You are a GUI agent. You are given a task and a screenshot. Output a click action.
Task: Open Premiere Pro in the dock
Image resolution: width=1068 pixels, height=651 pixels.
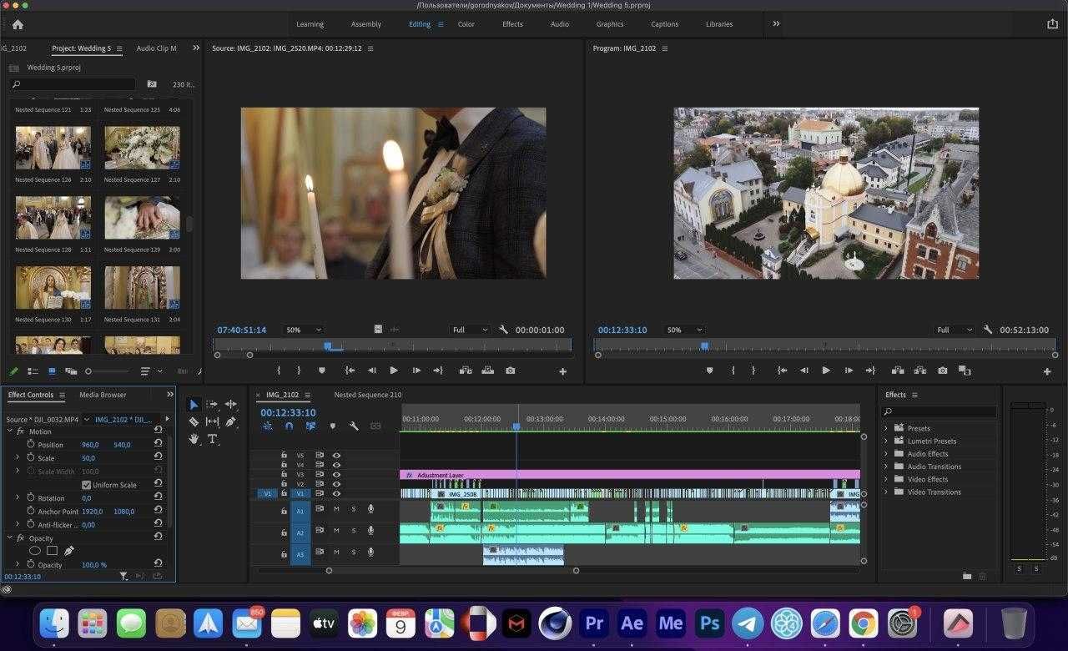coord(594,623)
